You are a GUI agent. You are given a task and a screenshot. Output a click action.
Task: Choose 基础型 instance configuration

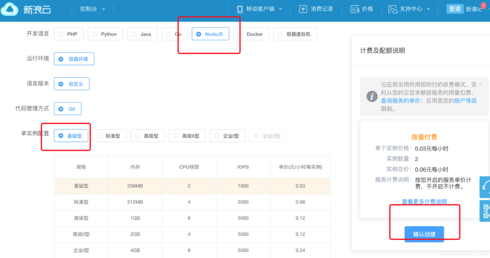click(71, 136)
